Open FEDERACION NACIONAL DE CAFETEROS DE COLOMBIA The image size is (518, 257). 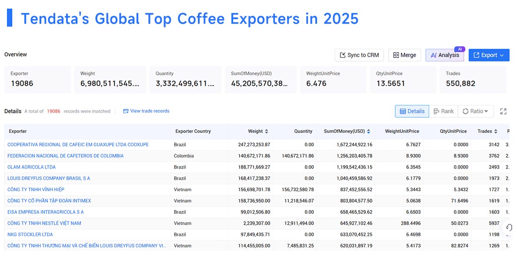(x=65, y=156)
